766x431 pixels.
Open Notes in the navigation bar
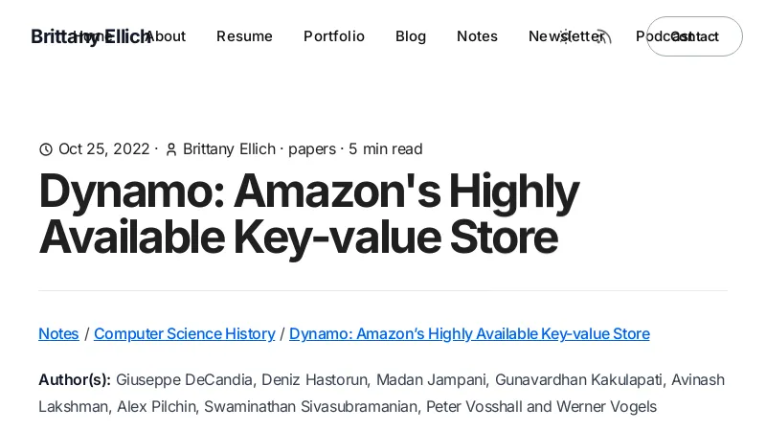477,36
